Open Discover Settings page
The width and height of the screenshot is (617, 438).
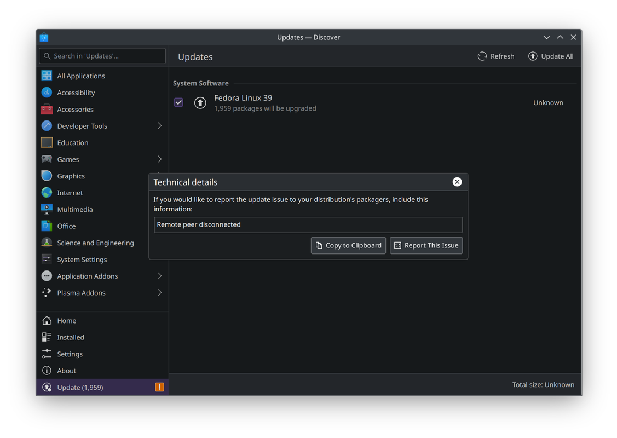(x=102, y=354)
